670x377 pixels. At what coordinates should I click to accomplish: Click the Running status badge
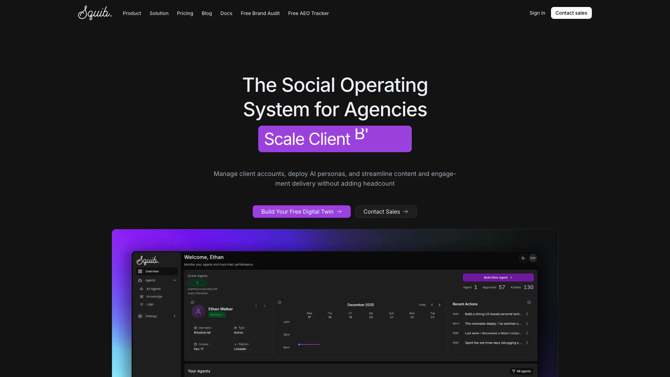pyautogui.click(x=217, y=315)
